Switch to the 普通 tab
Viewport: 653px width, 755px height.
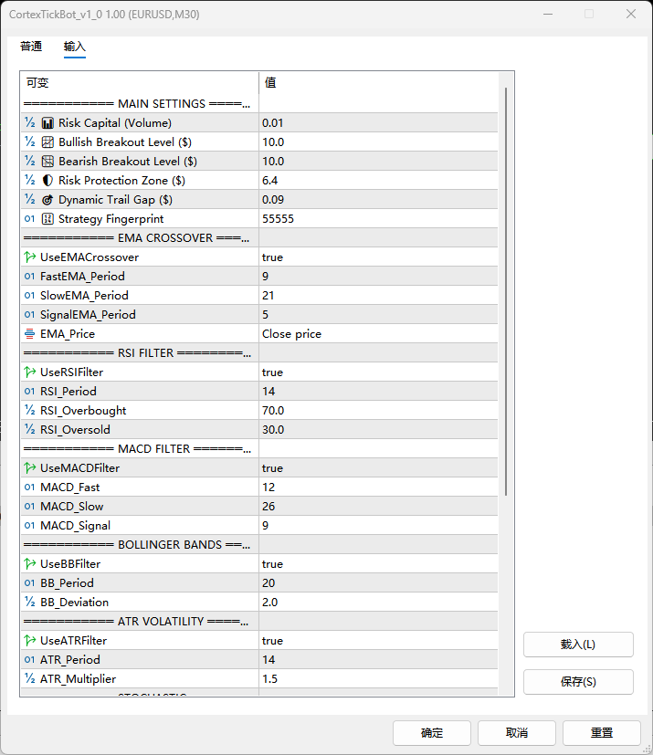coord(31,47)
